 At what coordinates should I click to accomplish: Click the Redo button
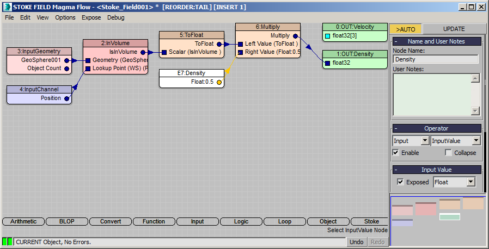tap(378, 242)
